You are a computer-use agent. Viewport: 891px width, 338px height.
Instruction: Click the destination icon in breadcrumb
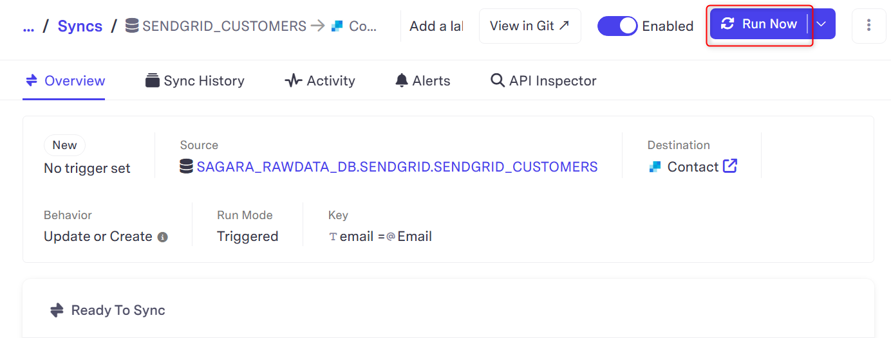(337, 26)
